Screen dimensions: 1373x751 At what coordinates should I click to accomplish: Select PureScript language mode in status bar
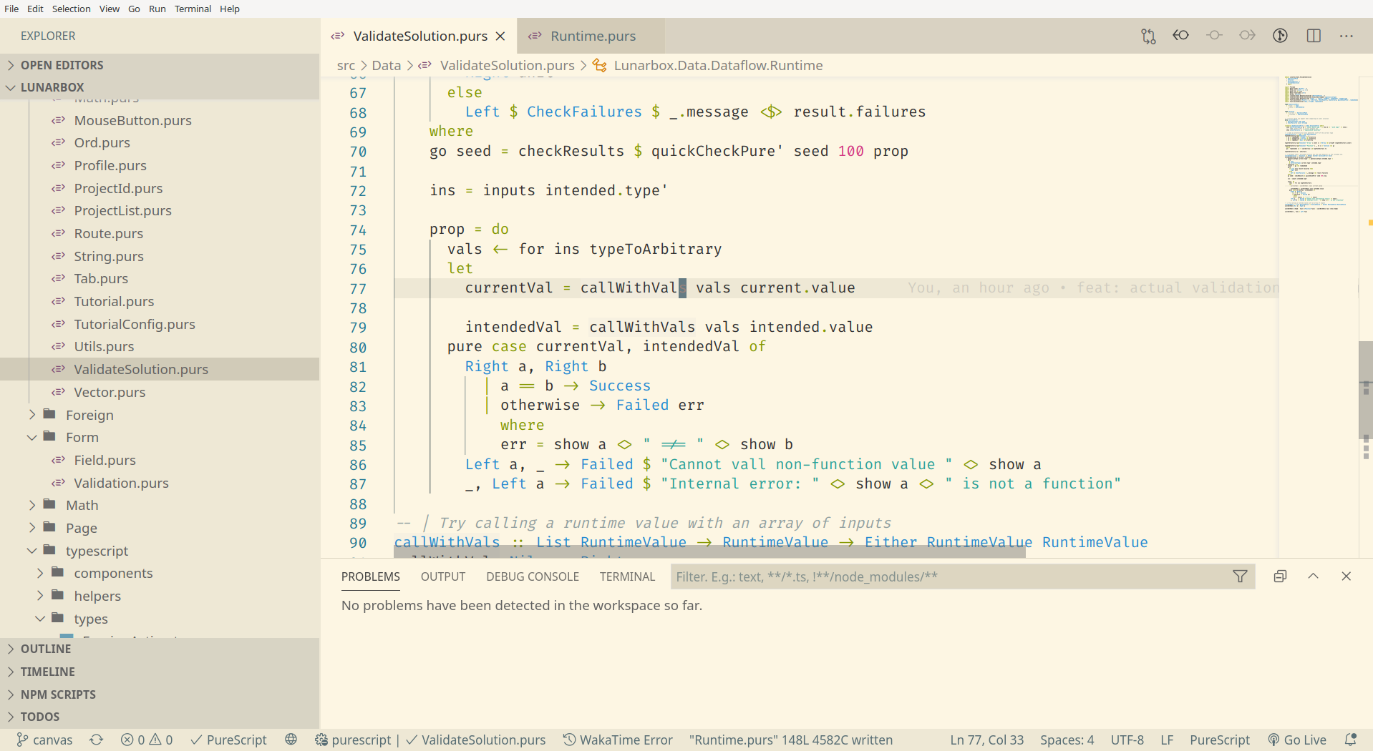click(x=1220, y=740)
